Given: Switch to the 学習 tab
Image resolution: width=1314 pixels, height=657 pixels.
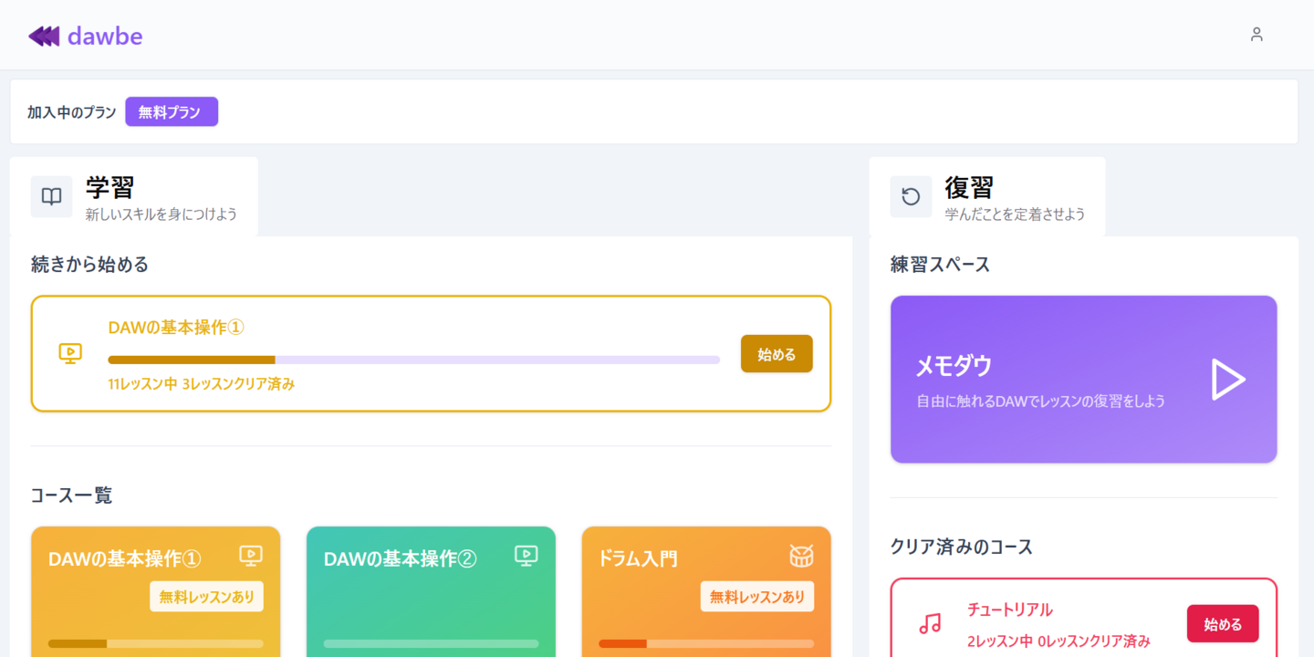Looking at the screenshot, I should tap(134, 197).
